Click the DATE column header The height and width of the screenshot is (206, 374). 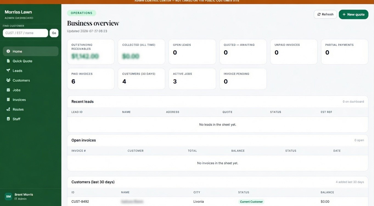[x=337, y=151]
